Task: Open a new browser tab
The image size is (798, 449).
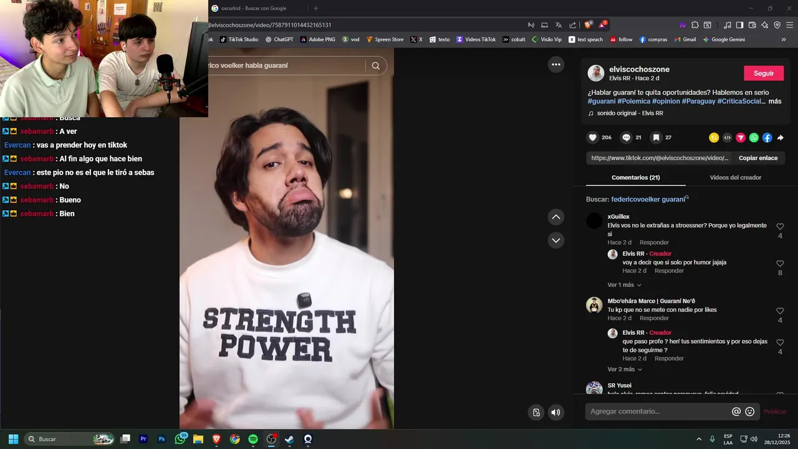Action: pos(315,8)
